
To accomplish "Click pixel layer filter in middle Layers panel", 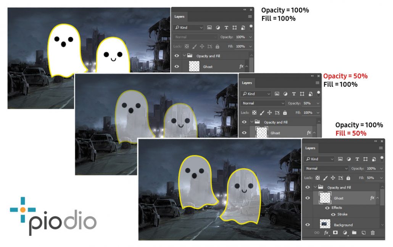I will pos(277,94).
